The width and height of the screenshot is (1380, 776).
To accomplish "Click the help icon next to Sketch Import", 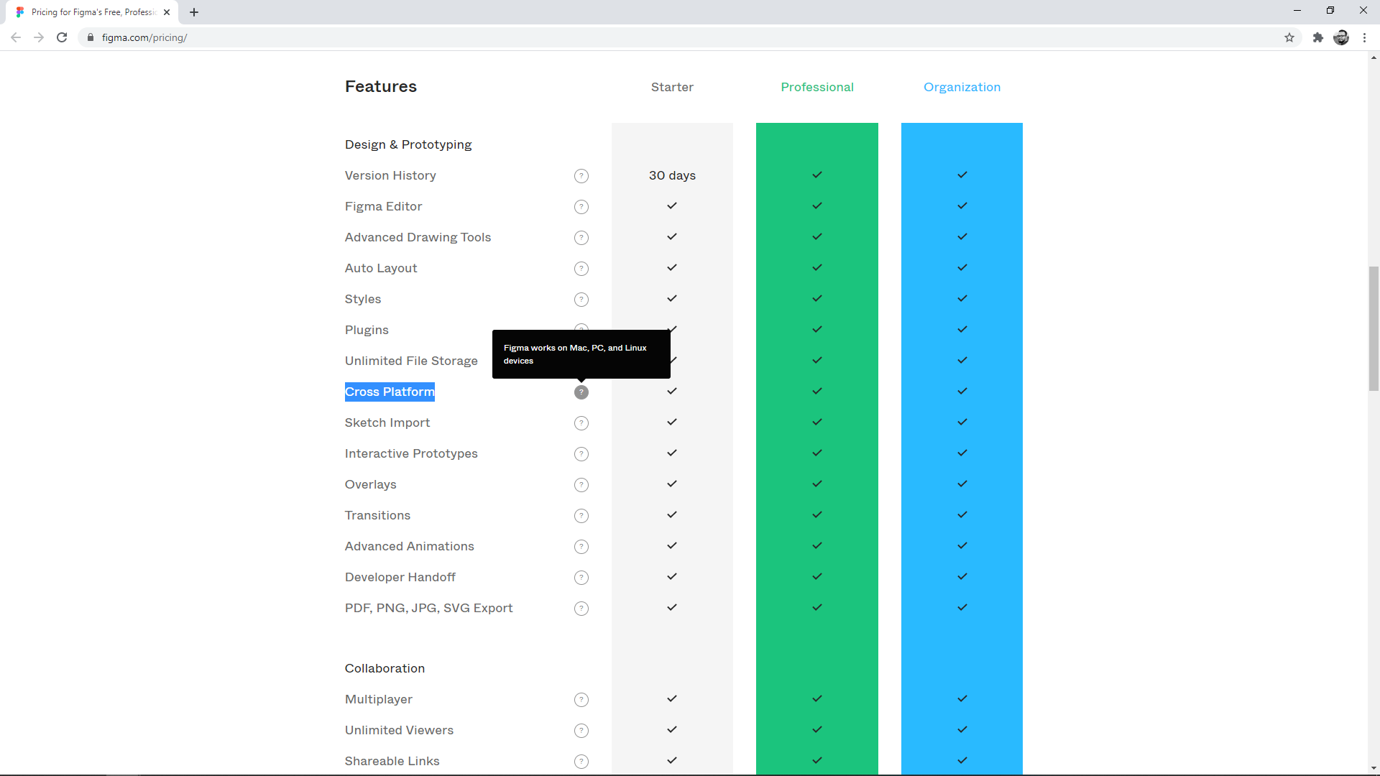I will click(x=581, y=423).
